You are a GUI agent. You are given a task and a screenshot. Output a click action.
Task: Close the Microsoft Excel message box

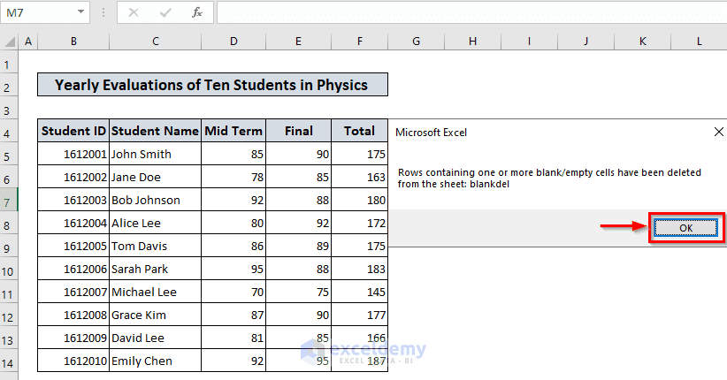[719, 132]
